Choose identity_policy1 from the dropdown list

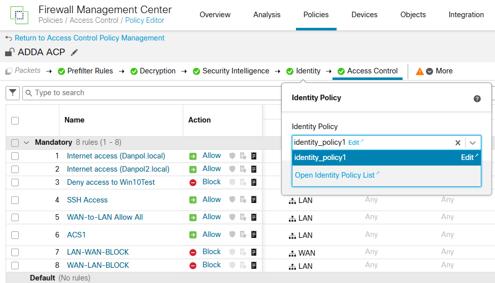click(x=386, y=157)
